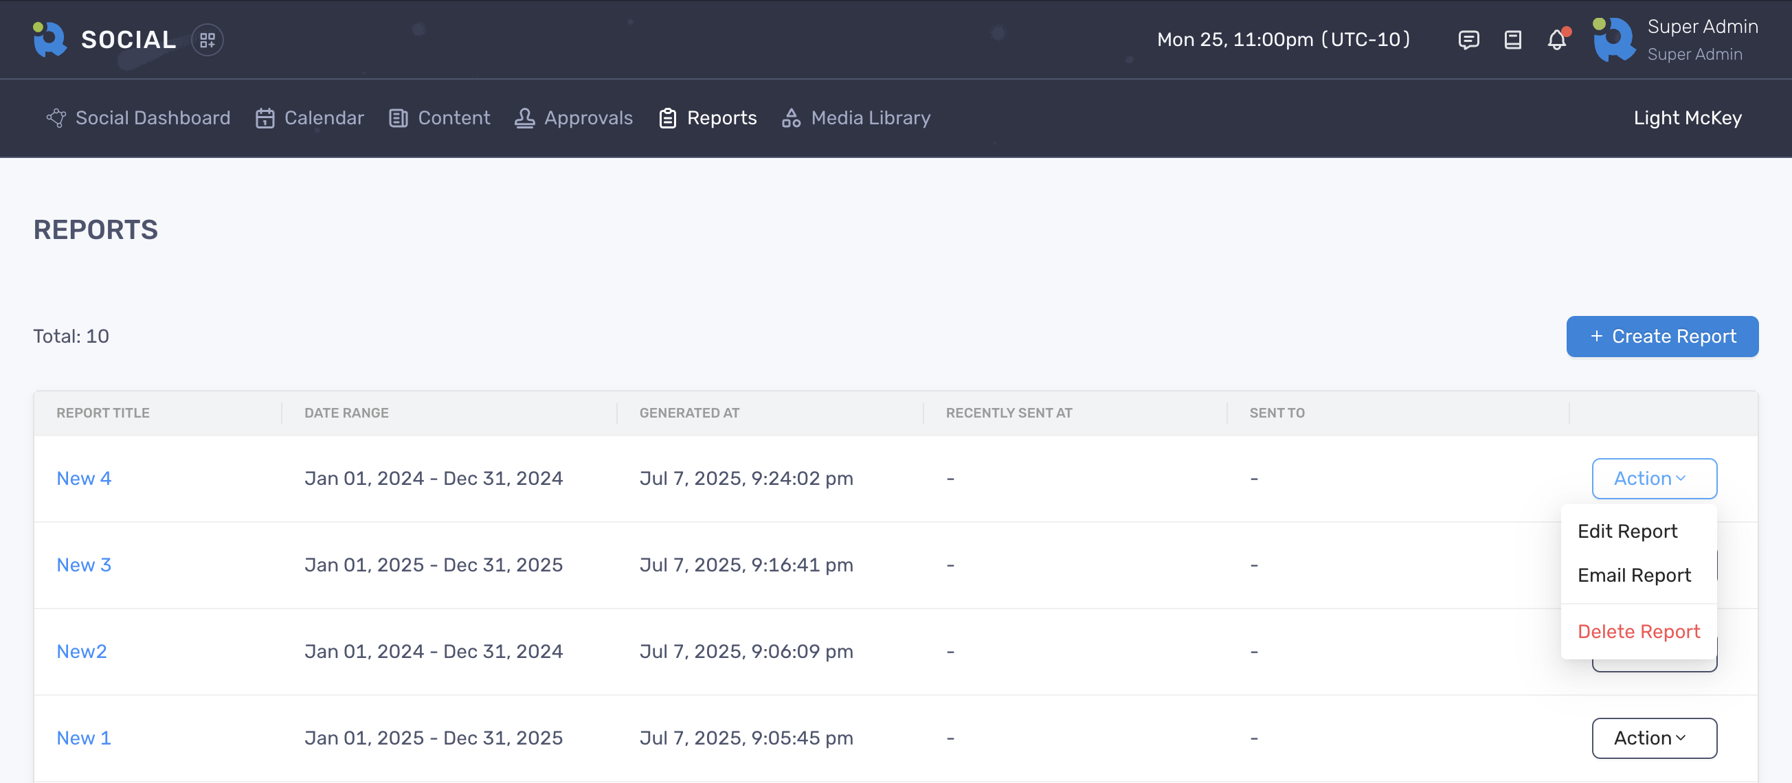Click the REPORTS page heading
This screenshot has width=1792, height=783.
[x=96, y=230]
